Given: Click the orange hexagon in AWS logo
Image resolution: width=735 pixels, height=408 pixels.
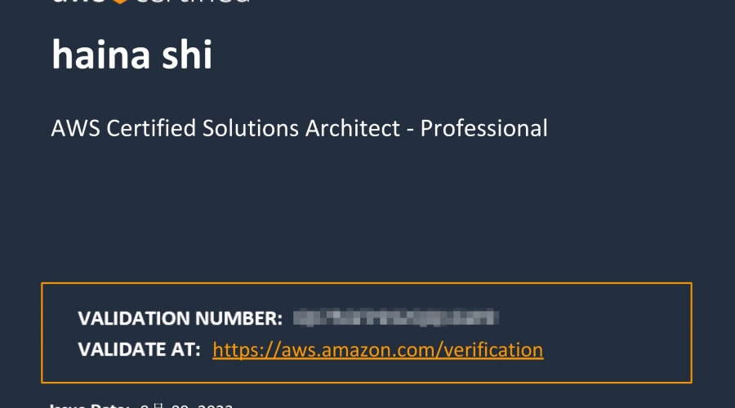Looking at the screenshot, I should (x=120, y=2).
